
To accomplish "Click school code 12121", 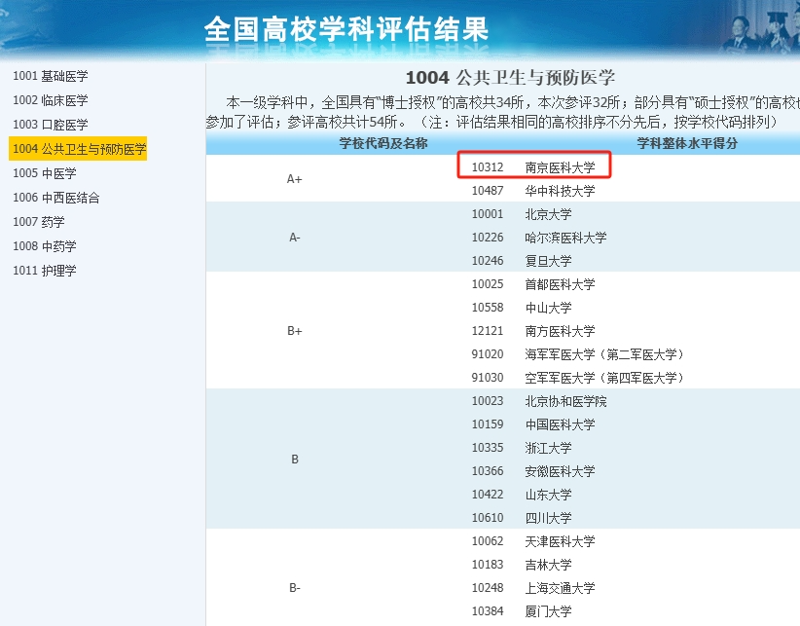I will 488,331.
